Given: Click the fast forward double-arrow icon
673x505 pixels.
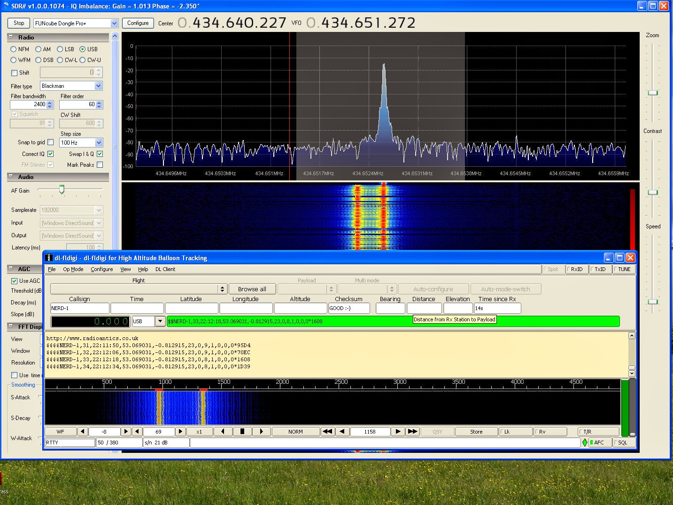Looking at the screenshot, I should 412,431.
